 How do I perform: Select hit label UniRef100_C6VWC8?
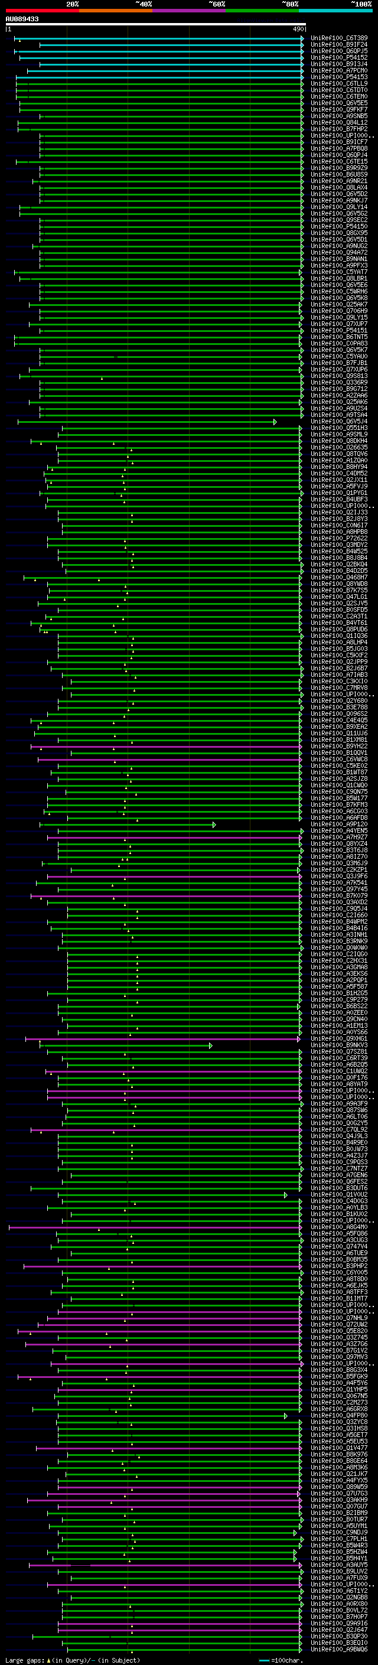click(x=339, y=760)
